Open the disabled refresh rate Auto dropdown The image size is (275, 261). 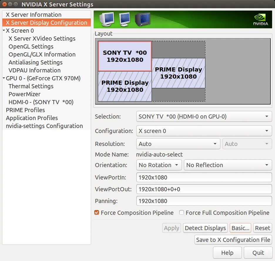pos(247,144)
